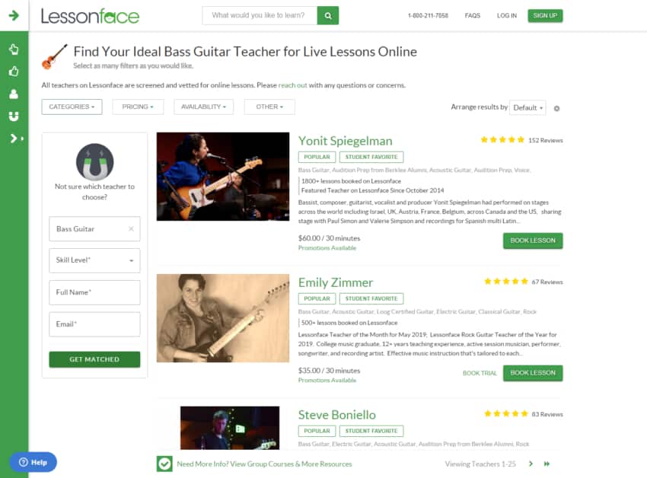This screenshot has width=647, height=478.
Task: Expand the sidebar with the chevron icon
Action: click(16, 139)
